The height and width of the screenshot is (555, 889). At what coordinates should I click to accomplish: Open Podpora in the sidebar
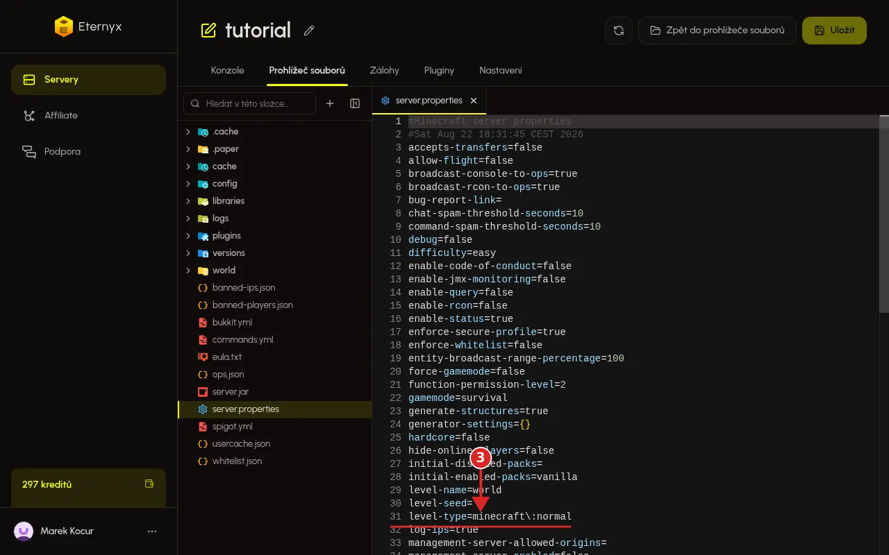pos(88,152)
